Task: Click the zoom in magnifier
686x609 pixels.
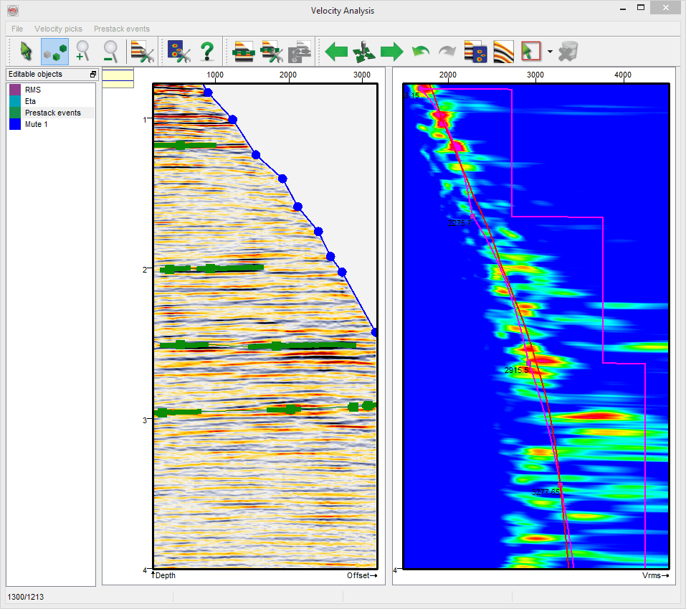Action: tap(83, 52)
